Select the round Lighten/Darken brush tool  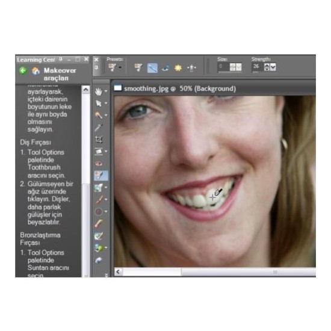pos(99,211)
